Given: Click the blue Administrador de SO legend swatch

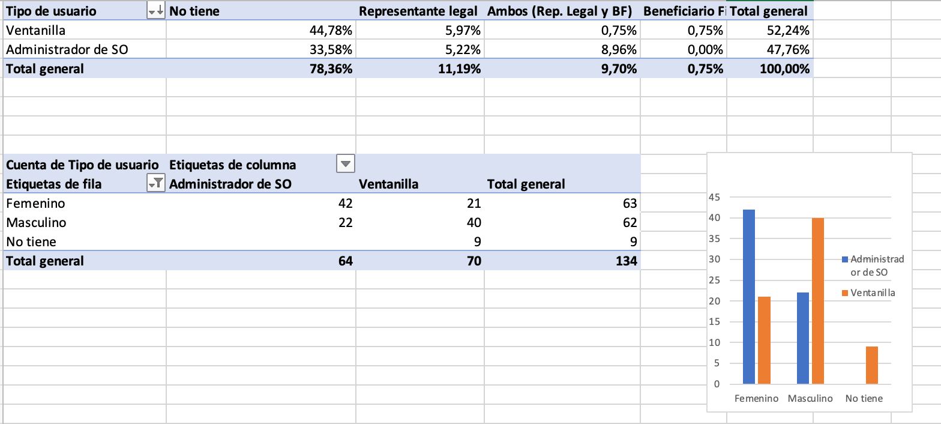Looking at the screenshot, I should pos(845,259).
